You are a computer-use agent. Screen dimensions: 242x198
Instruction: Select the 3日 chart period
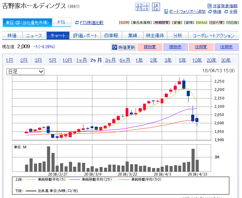coord(38,60)
